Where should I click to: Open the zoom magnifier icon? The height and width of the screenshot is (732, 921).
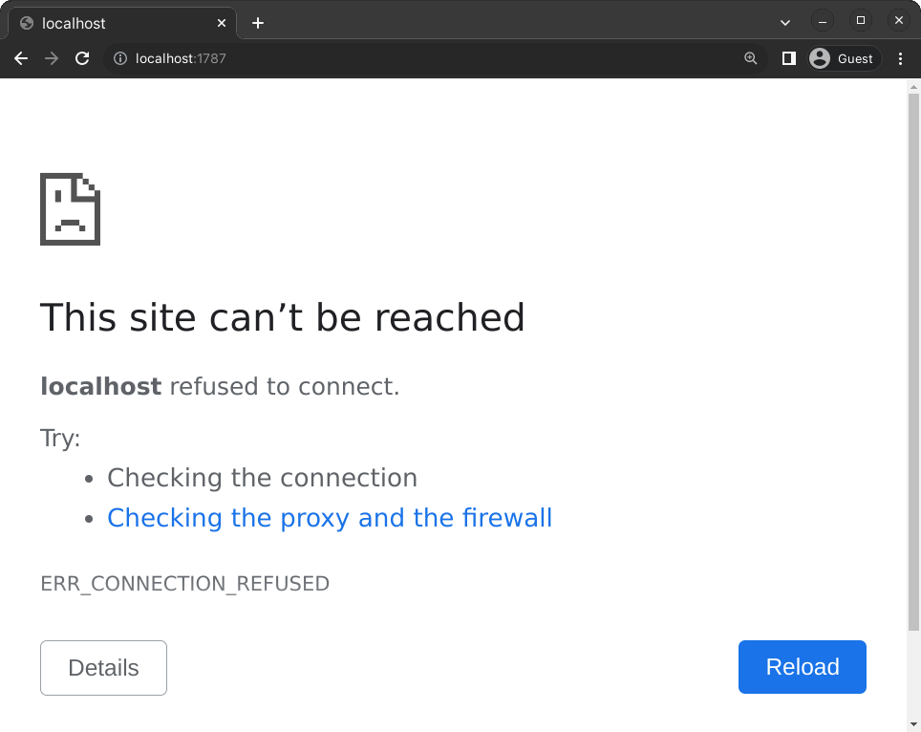pos(751,58)
